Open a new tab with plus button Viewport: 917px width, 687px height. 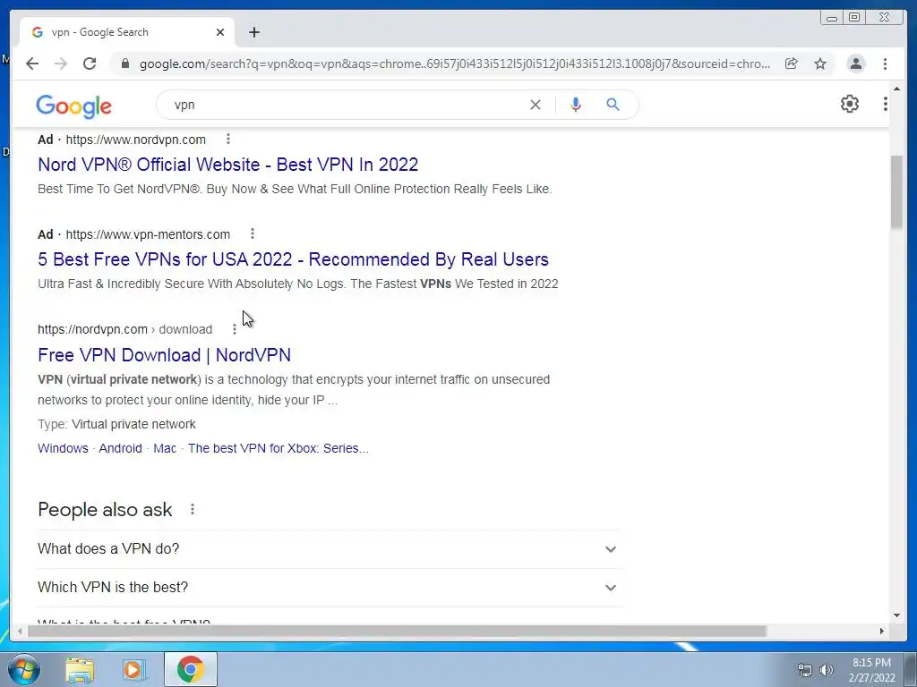pos(253,32)
